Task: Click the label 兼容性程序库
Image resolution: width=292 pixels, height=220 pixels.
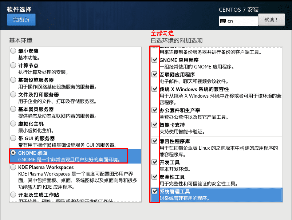Action: point(175,141)
